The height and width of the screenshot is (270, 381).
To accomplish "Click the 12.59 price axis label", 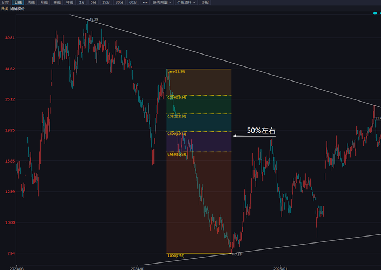I will coord(10,192).
